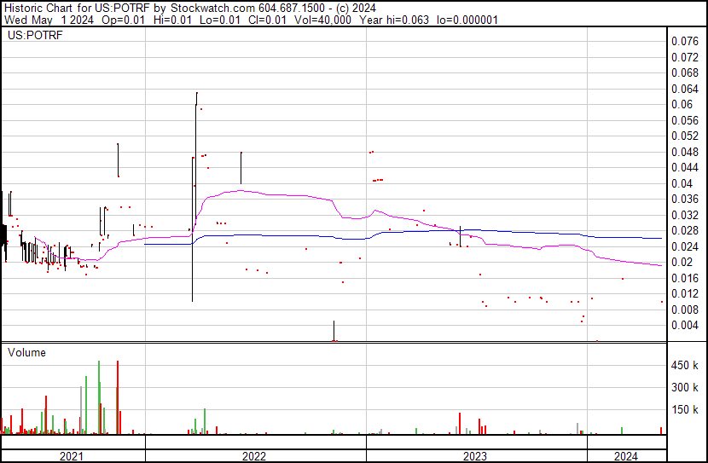708x463 pixels.
Task: Click the Year hi=0.063 value in header
Action: point(394,20)
